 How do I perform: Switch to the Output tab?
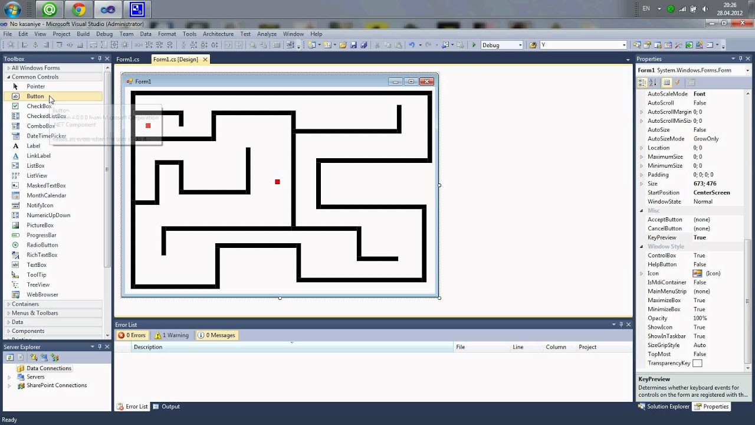pyautogui.click(x=166, y=406)
